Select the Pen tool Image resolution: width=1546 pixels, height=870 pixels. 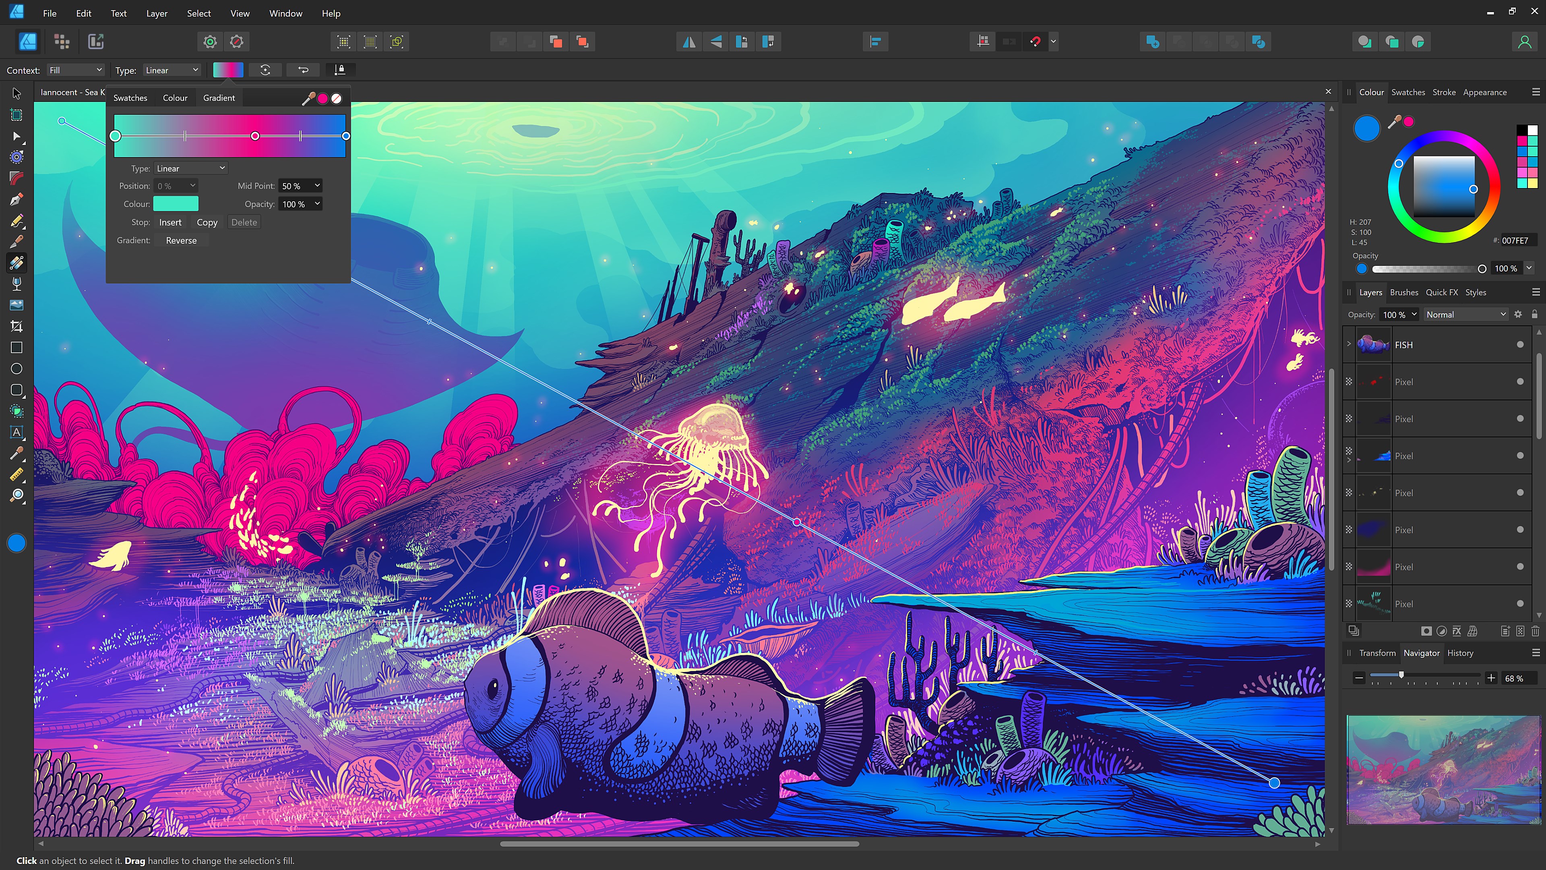click(17, 199)
